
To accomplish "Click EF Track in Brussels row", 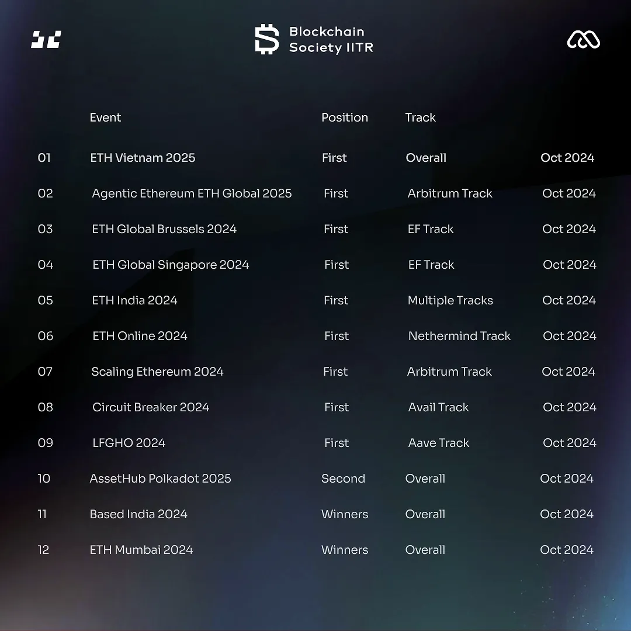I will click(x=431, y=229).
